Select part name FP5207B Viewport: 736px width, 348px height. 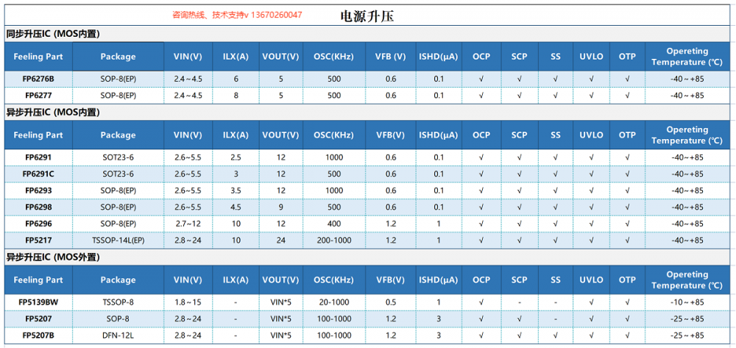point(38,335)
